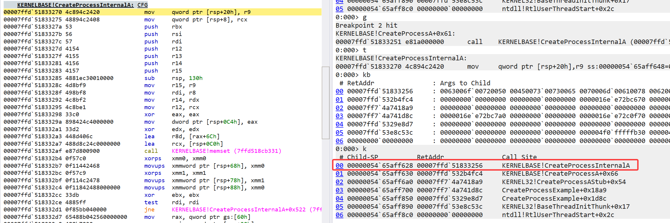The height and width of the screenshot is (223, 670).
Task: Click the disassembly vertical scrollbar thumb
Action: 326,103
